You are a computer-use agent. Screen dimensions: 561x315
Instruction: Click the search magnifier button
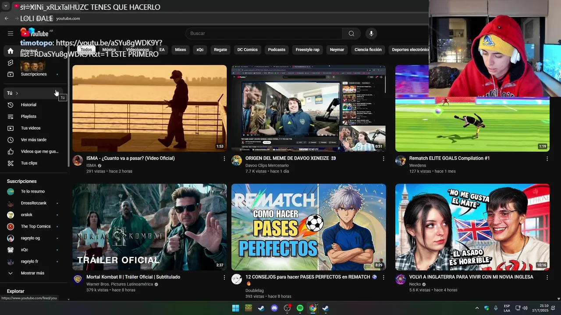[x=352, y=34]
